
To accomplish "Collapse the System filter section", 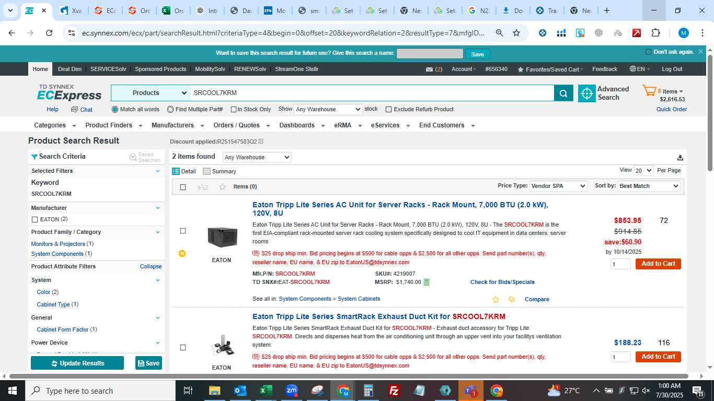I will click(158, 280).
